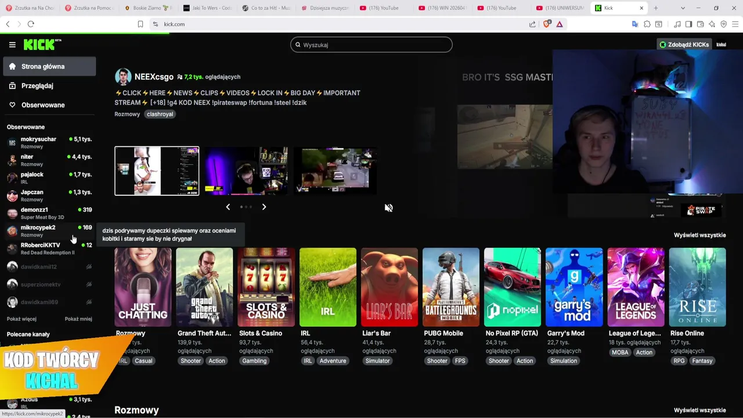
Task: Open the Liar's Bar category card
Action: [x=389, y=287]
